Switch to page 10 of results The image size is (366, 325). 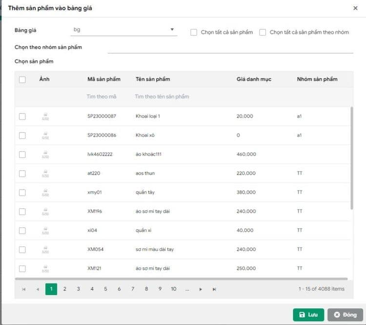click(x=173, y=289)
